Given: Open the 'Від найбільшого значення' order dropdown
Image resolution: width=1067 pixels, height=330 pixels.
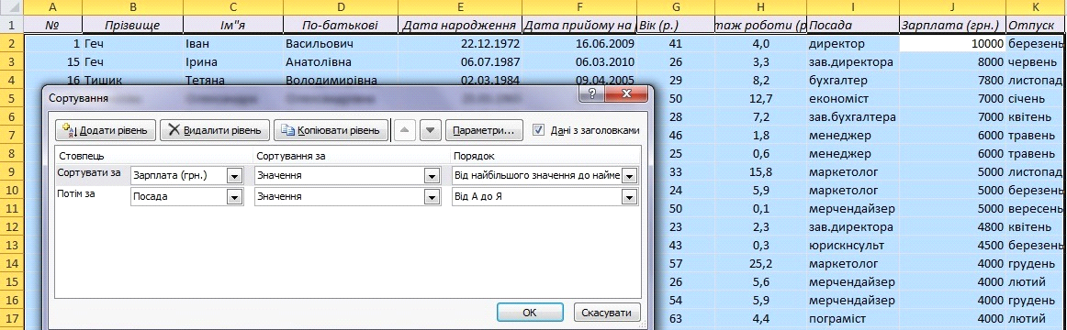Looking at the screenshot, I should coord(629,176).
